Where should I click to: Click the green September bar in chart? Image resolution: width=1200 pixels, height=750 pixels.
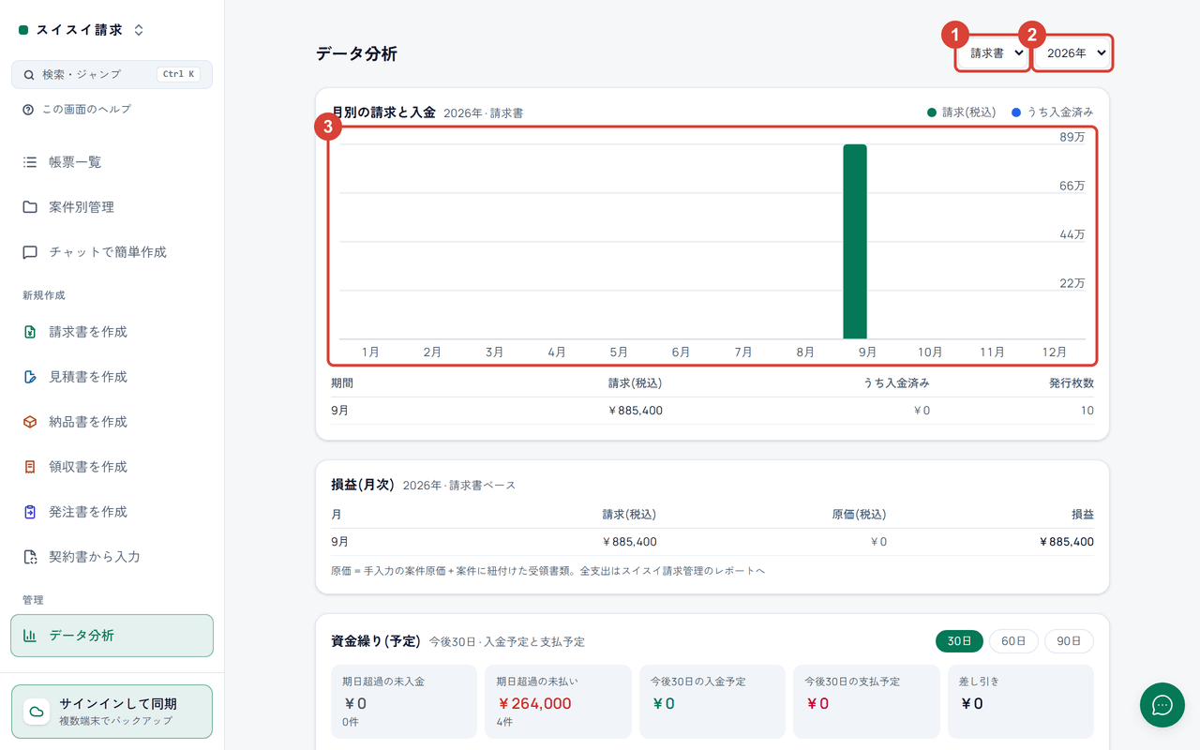click(855, 242)
